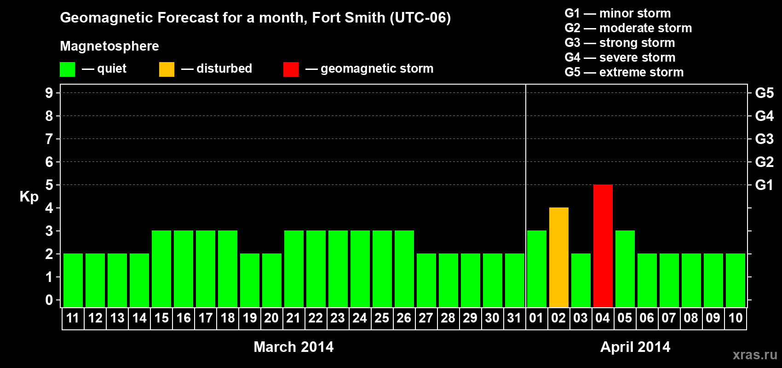Click the G4 label on the right axis
This screenshot has height=368, width=782.
pyautogui.click(x=765, y=116)
